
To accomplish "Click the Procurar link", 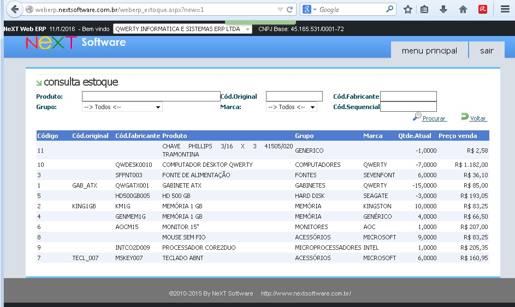I will coord(434,118).
